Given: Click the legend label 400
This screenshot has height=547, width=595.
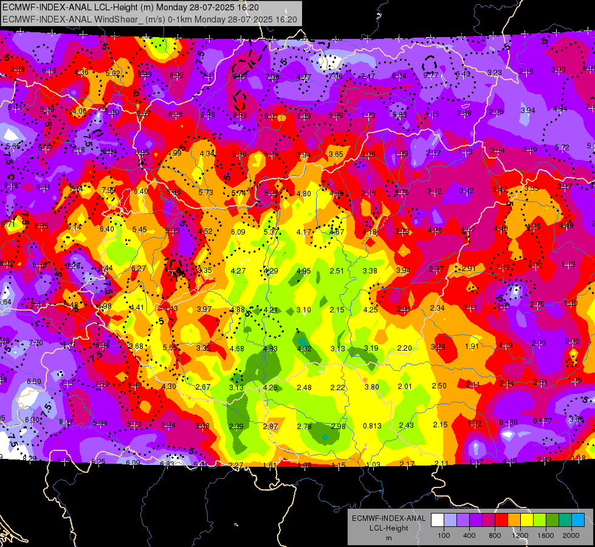Looking at the screenshot, I should pos(469,535).
